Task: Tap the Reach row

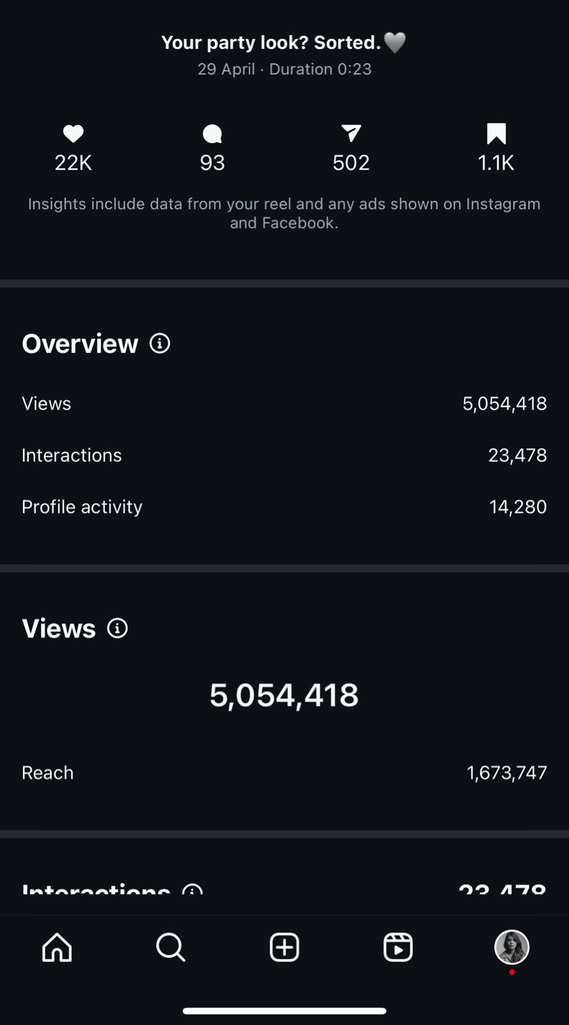Action: click(x=284, y=773)
